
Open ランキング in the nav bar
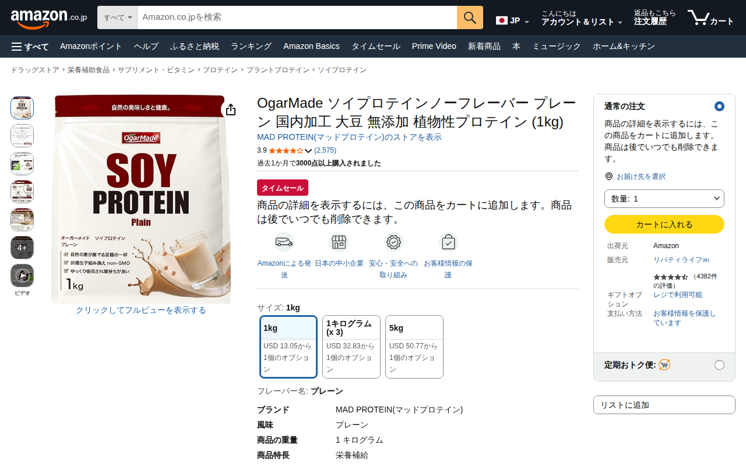click(x=251, y=47)
